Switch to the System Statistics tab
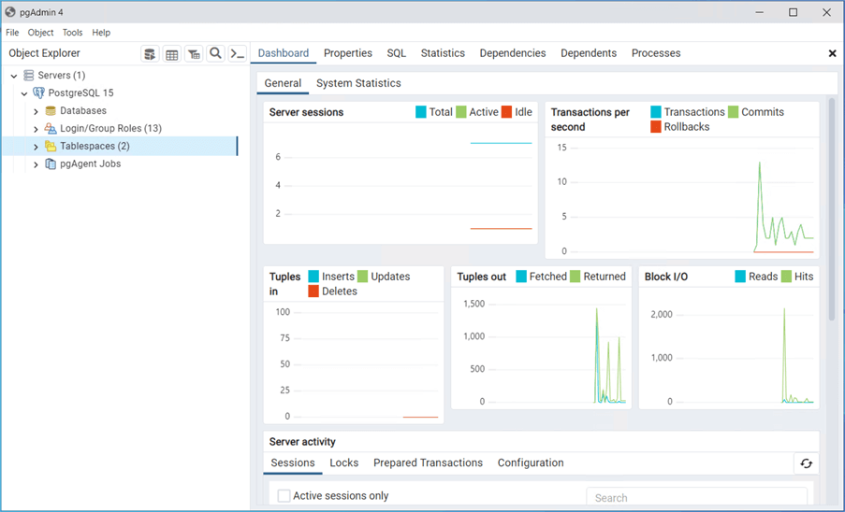Viewport: 845px width, 512px height. tap(358, 83)
